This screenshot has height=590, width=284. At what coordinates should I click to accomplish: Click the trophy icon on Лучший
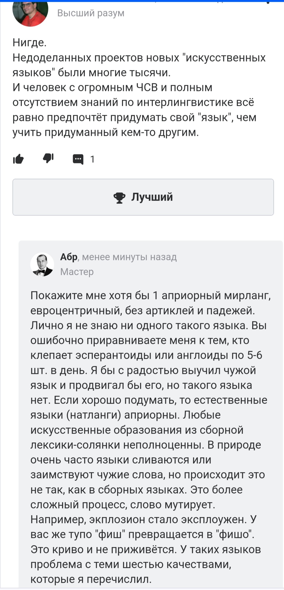pyautogui.click(x=120, y=197)
